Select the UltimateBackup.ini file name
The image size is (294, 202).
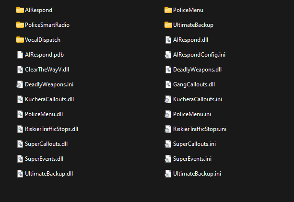[x=197, y=174]
